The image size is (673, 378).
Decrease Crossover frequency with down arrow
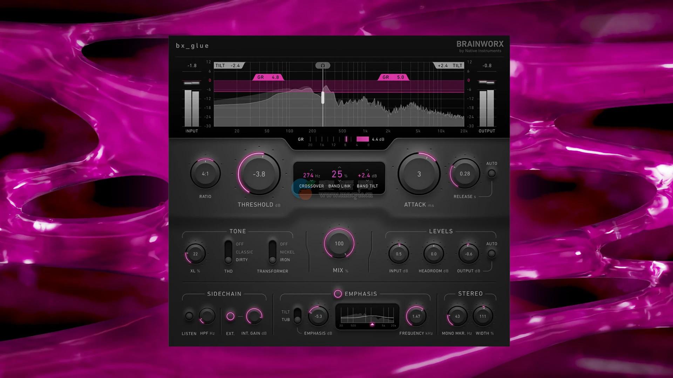pos(311,181)
